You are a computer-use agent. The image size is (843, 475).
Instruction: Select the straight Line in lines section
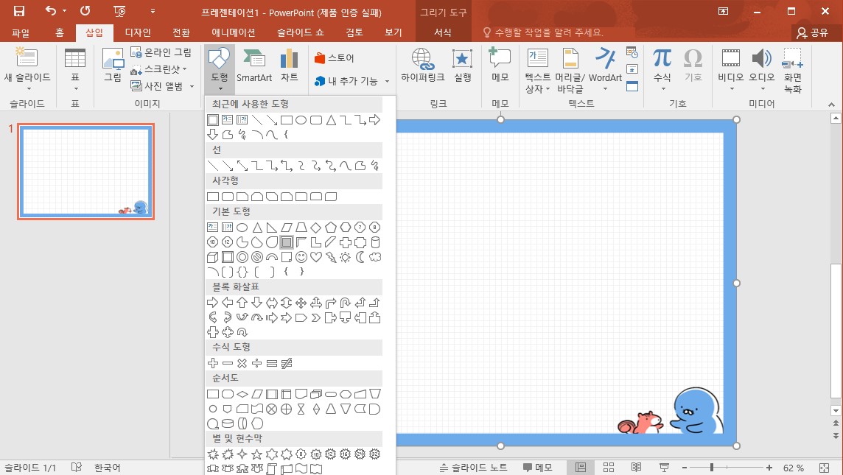click(213, 166)
